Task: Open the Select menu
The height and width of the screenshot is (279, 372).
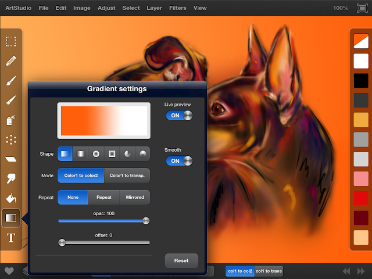Action: (x=131, y=8)
